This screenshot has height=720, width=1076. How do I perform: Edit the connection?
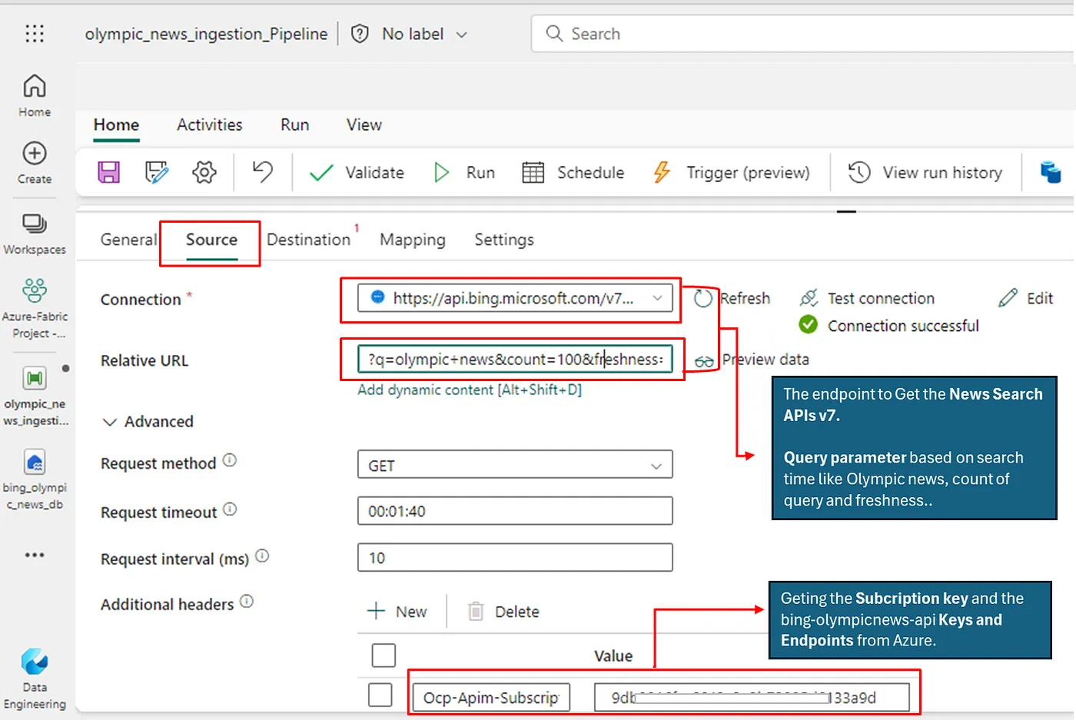1026,298
